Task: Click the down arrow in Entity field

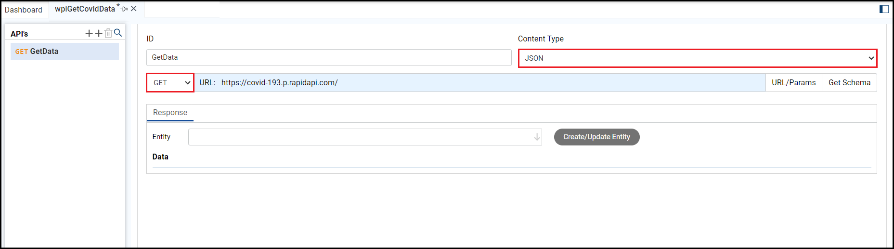Action: tap(537, 137)
